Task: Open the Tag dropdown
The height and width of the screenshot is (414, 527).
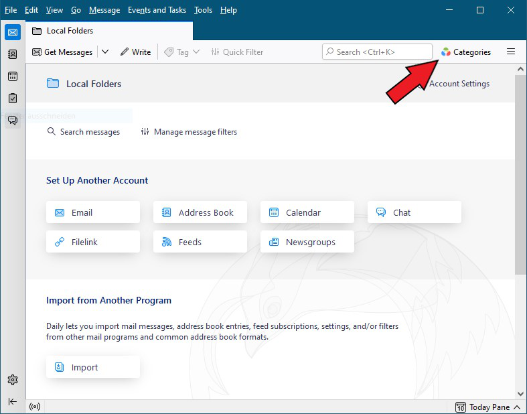Action: [x=182, y=52]
